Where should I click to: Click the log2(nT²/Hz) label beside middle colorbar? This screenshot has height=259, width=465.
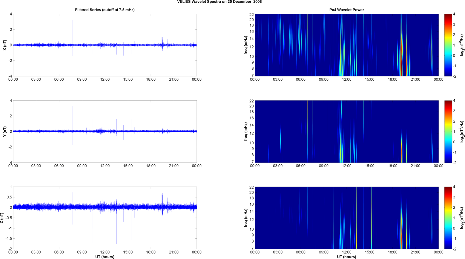pyautogui.click(x=462, y=131)
